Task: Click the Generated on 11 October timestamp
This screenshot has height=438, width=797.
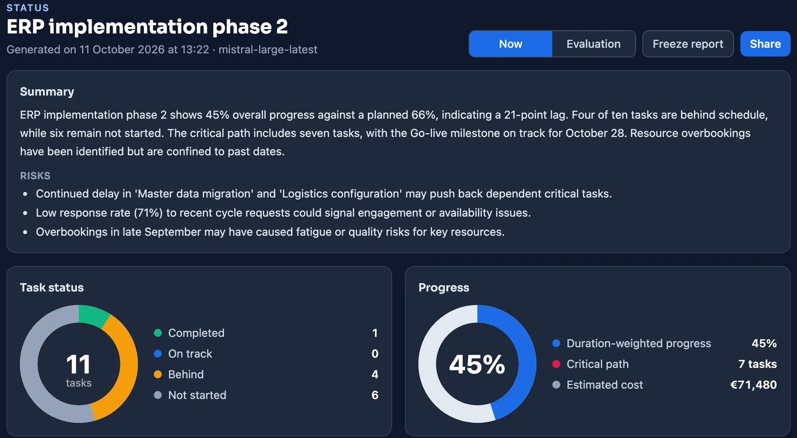Action: [162, 49]
